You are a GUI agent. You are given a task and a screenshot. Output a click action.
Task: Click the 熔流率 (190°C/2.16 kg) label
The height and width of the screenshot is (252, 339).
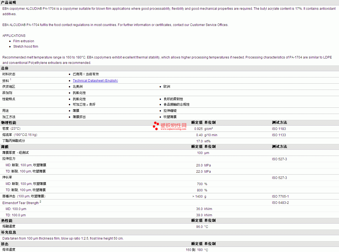tap(20, 135)
